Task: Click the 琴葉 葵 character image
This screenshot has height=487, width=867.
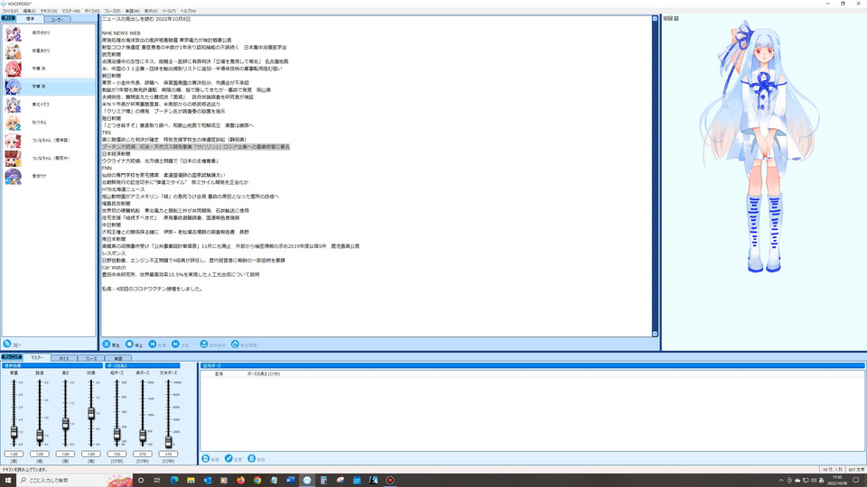Action: coord(760,146)
